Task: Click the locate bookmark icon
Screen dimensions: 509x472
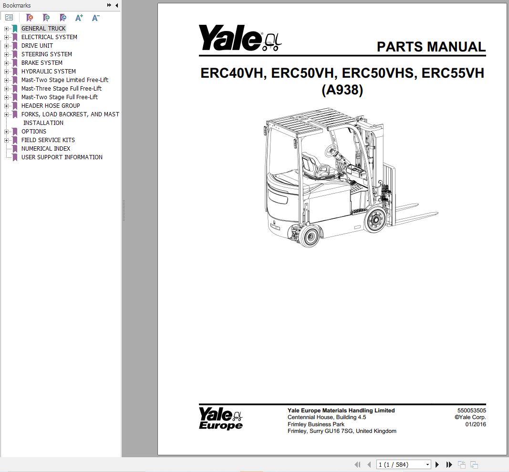Action: coord(63,17)
